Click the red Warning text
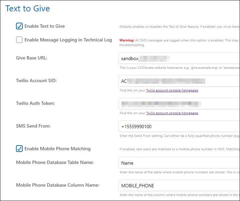240x201 pixels. [x=127, y=40]
